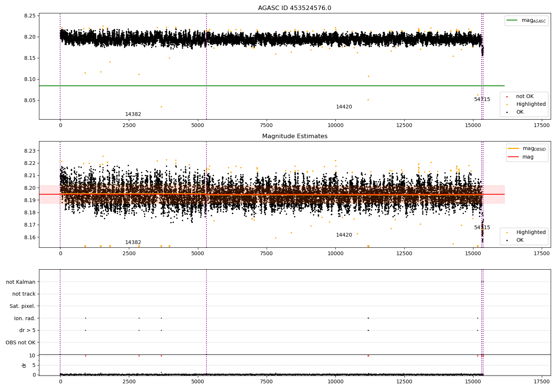Click the '8.17' y-axis tick label
This screenshot has height=390, width=557.
(x=30, y=225)
